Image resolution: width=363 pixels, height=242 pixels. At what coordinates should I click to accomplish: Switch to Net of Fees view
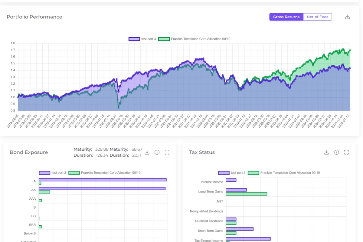click(x=317, y=17)
